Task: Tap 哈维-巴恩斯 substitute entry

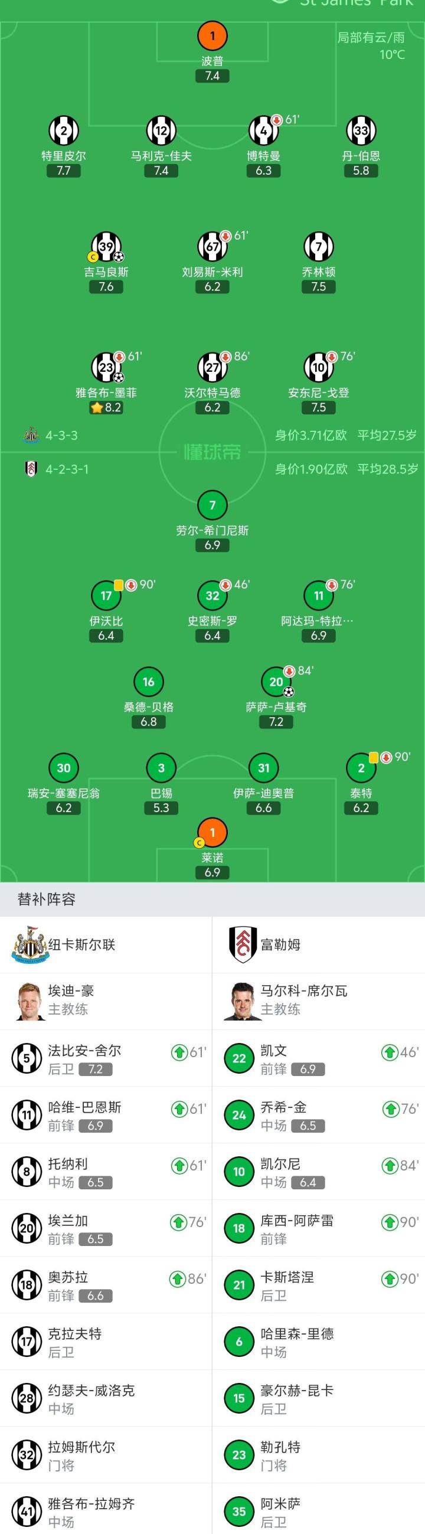Action: point(106,1116)
